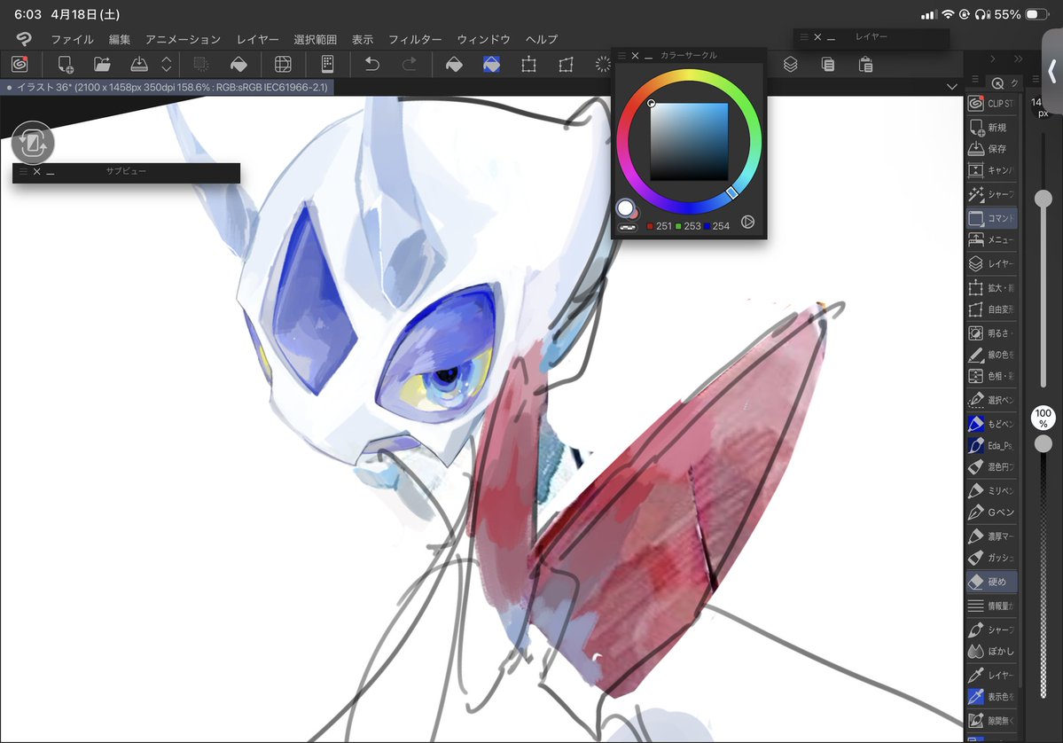
Task: Select the 表示色 eyedropper
Action: coord(992,696)
